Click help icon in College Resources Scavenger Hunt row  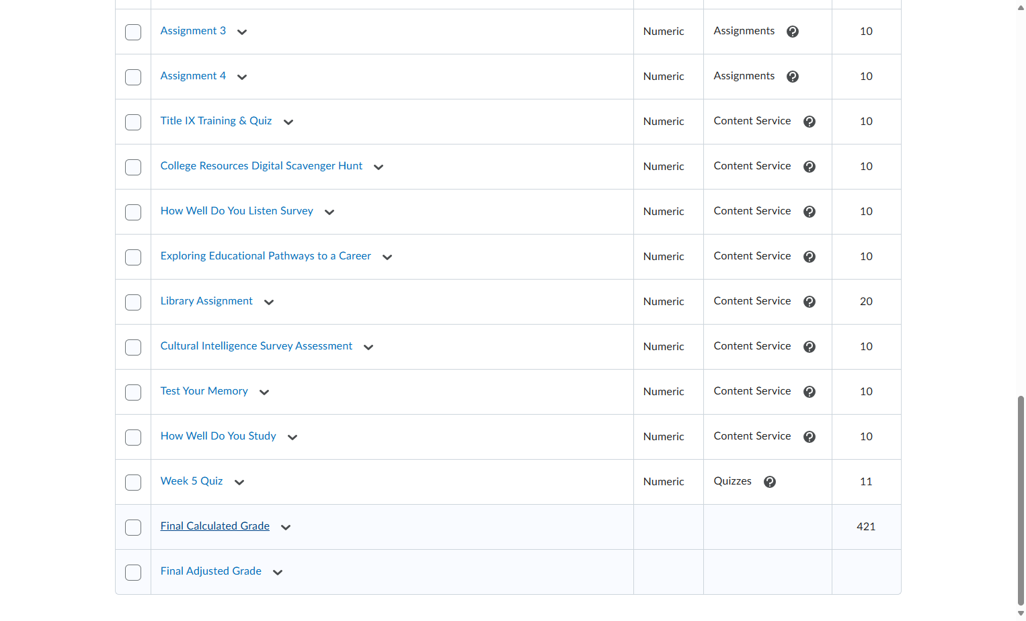click(x=810, y=167)
